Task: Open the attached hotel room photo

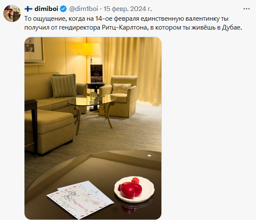Action: point(93,128)
